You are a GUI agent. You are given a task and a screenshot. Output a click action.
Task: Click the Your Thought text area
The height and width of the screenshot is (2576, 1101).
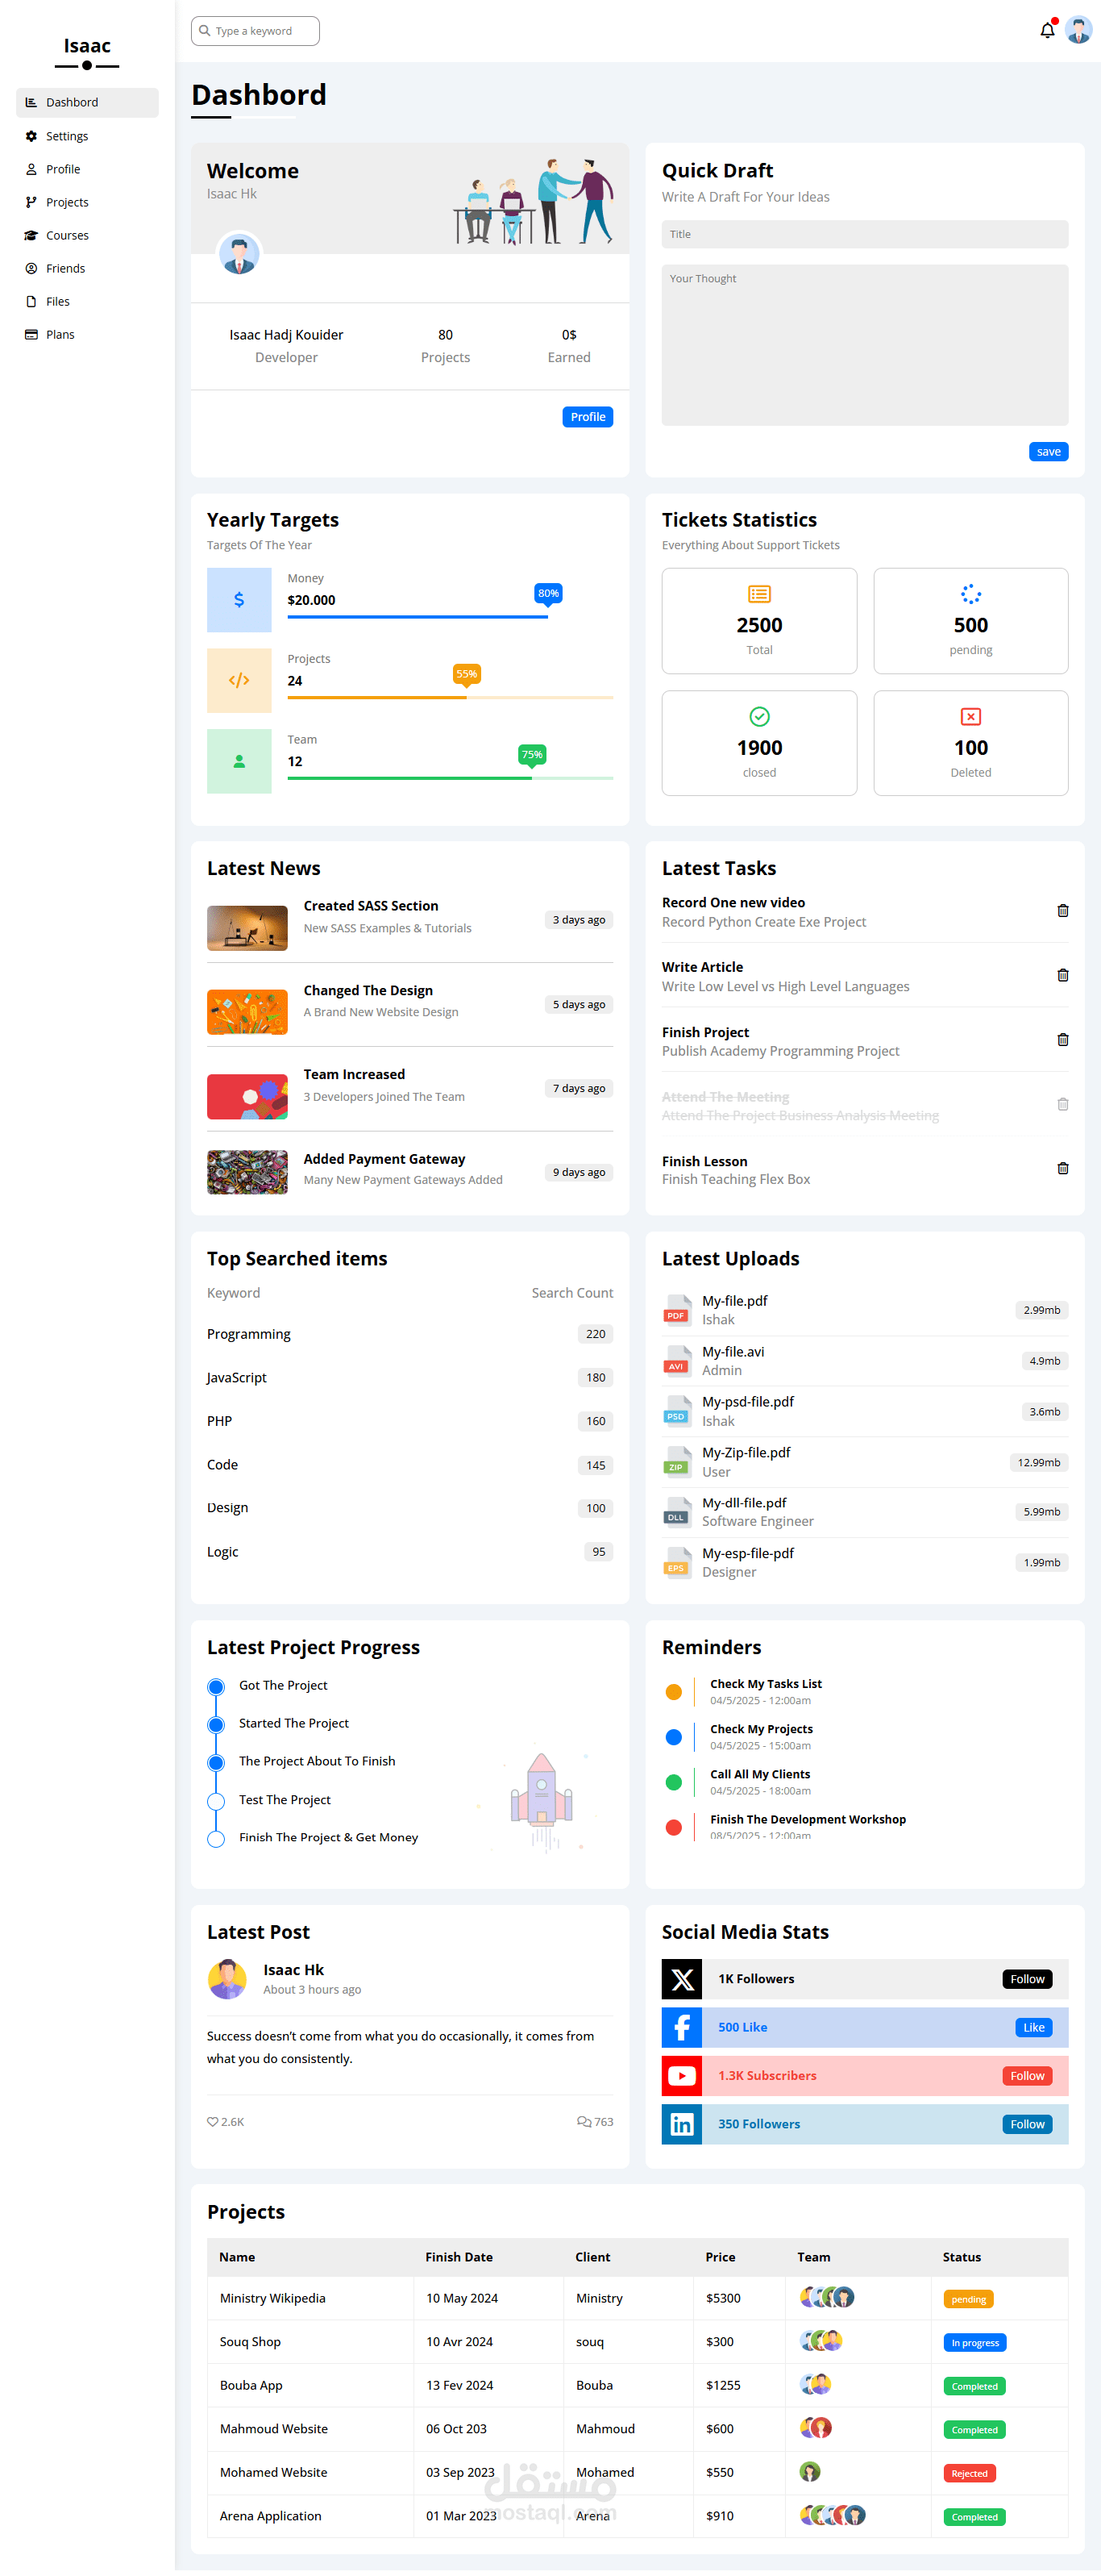[864, 345]
